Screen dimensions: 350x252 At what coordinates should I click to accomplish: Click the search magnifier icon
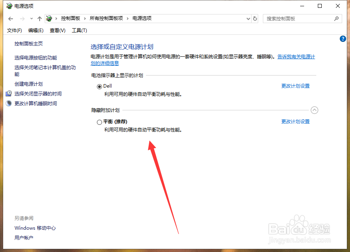tap(336, 19)
